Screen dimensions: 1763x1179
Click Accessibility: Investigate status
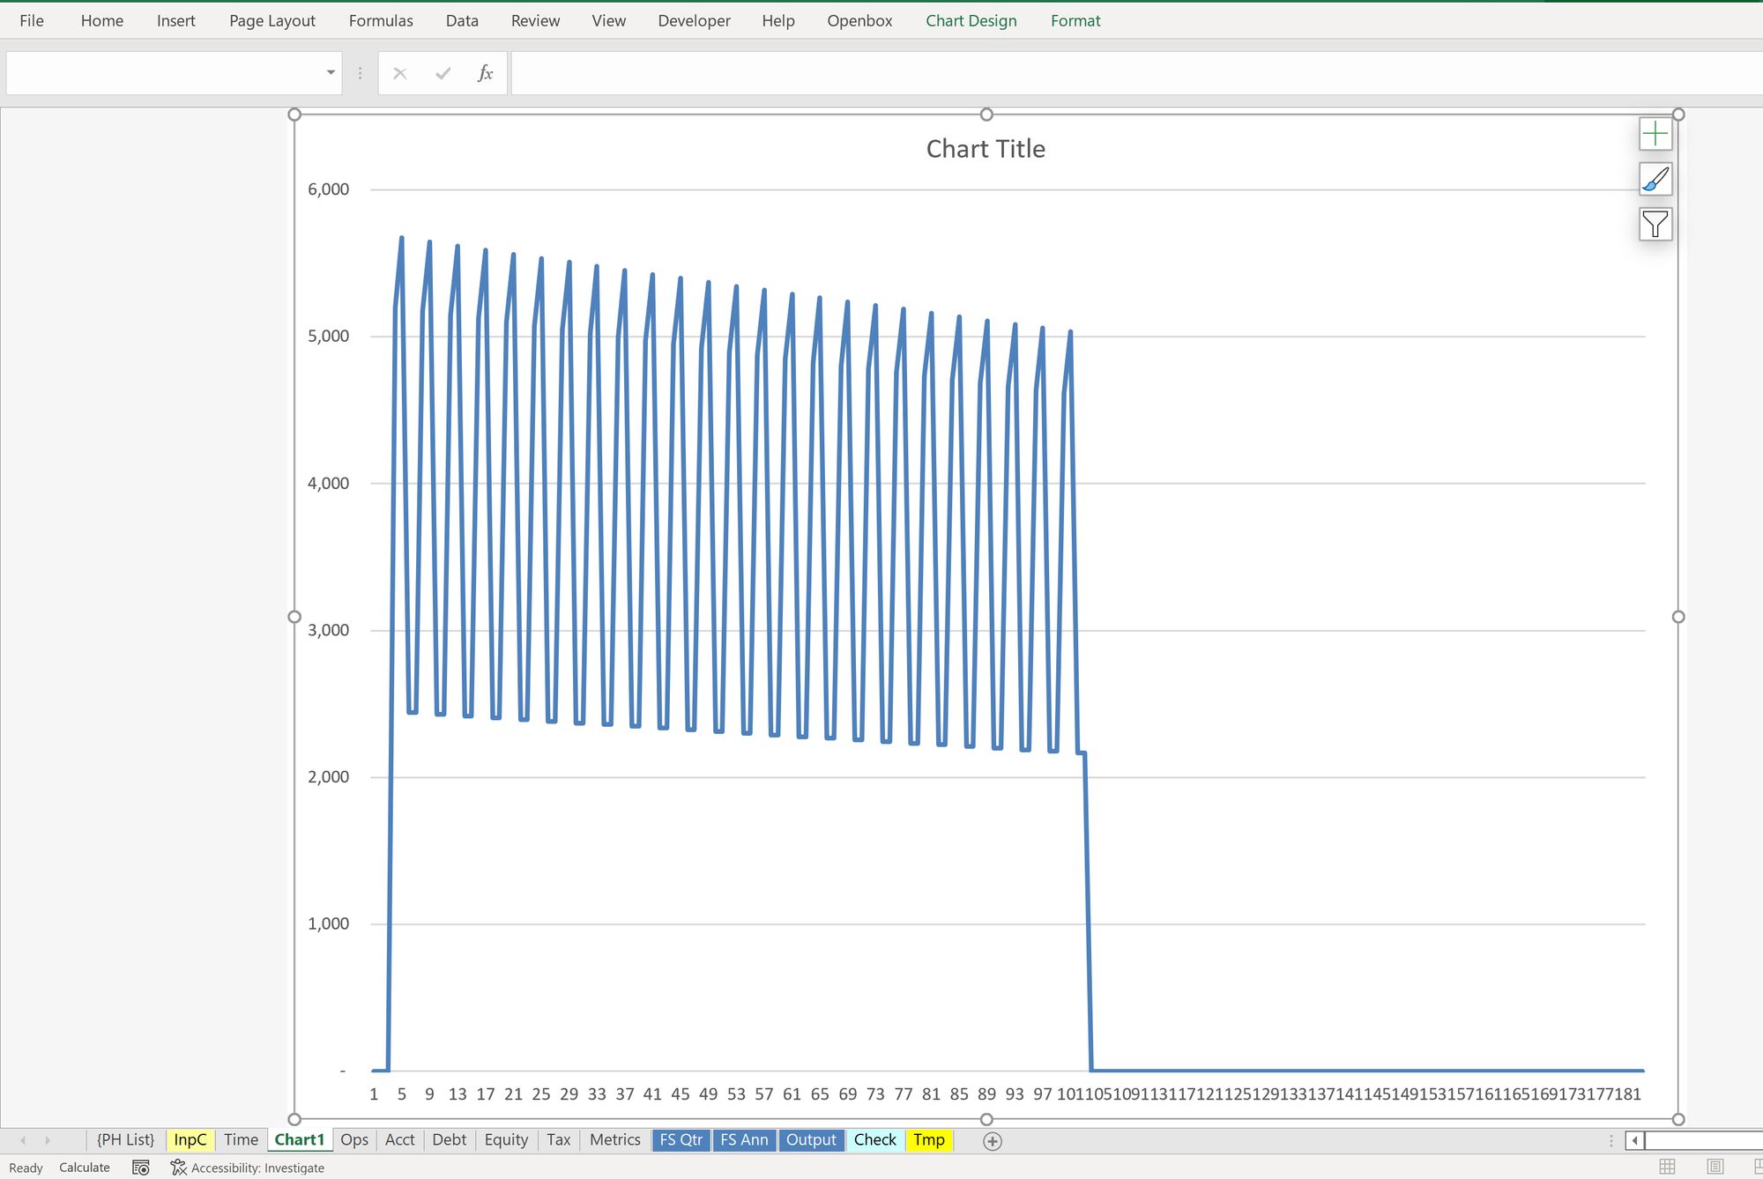click(x=248, y=1168)
